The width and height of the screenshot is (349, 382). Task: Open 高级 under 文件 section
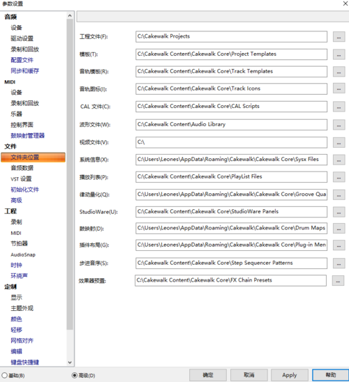point(16,200)
